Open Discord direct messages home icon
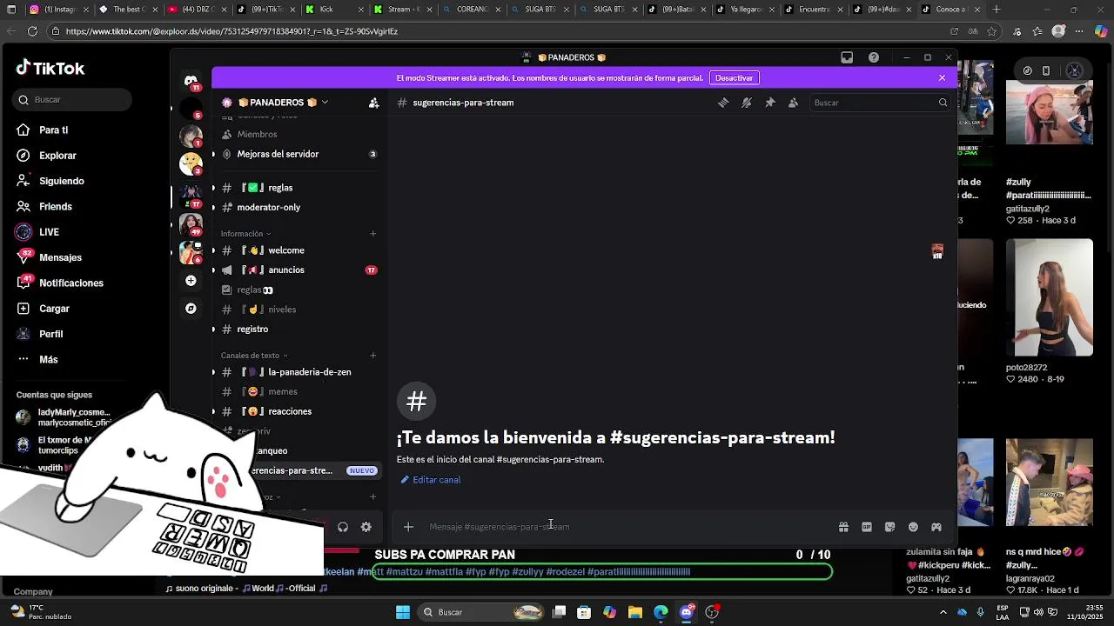1114x626 pixels. (x=191, y=82)
